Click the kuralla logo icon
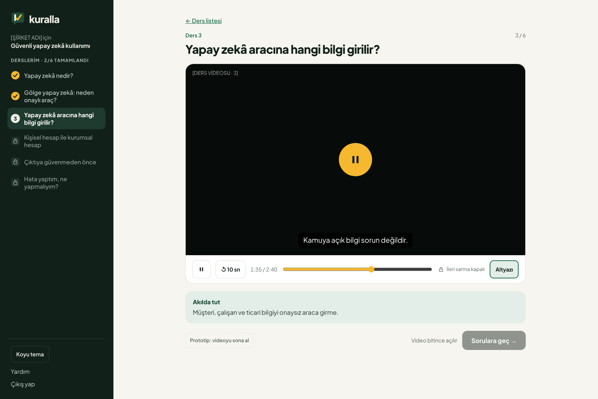598x399 pixels. pyautogui.click(x=18, y=19)
